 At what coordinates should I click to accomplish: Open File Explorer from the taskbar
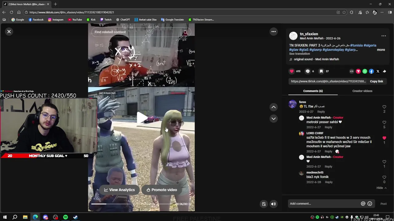pyautogui.click(x=25, y=217)
